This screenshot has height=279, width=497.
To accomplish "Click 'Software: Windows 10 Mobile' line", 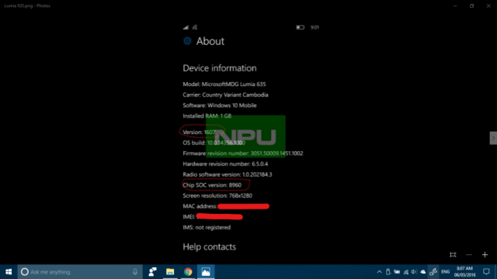I will pyautogui.click(x=220, y=105).
